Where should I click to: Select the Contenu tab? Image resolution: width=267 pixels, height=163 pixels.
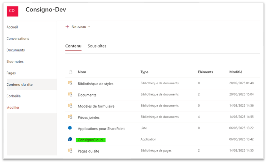[x=73, y=46]
